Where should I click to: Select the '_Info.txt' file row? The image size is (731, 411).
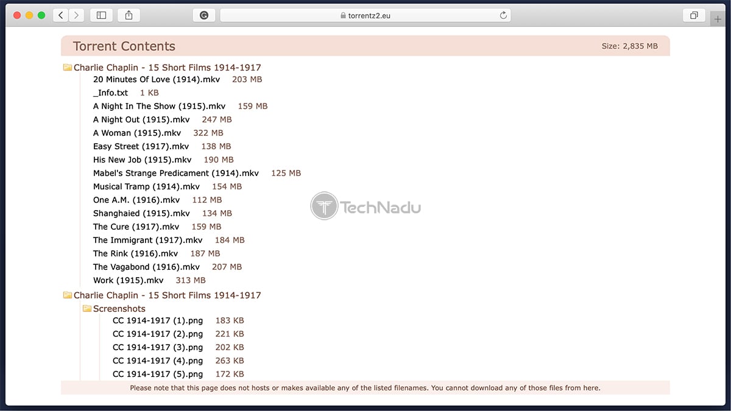(111, 93)
